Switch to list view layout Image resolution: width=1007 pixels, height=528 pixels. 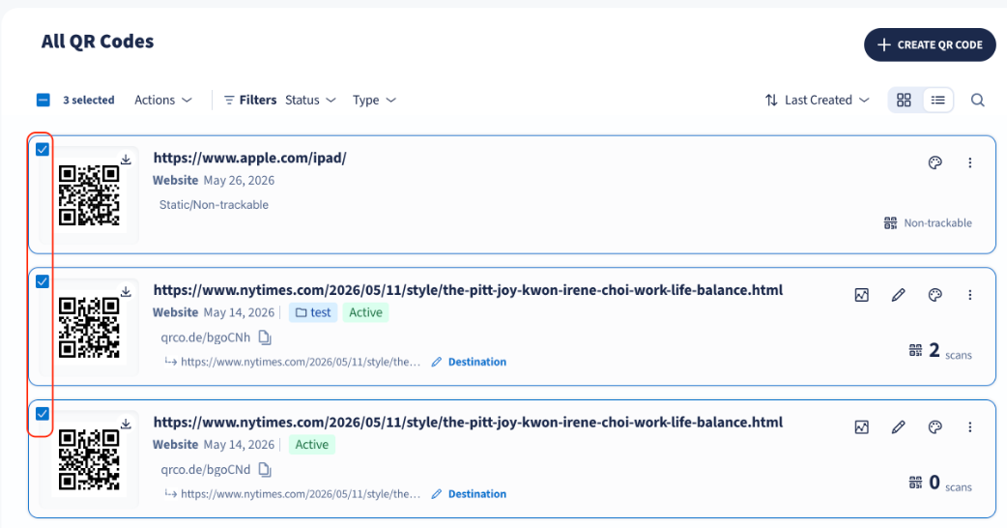point(937,101)
